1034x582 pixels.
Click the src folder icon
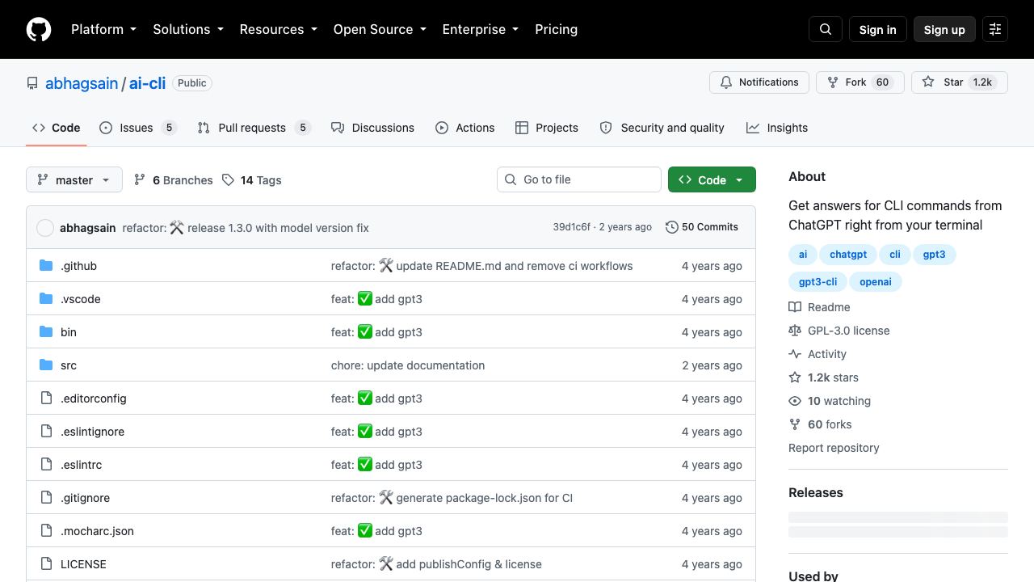tap(46, 365)
